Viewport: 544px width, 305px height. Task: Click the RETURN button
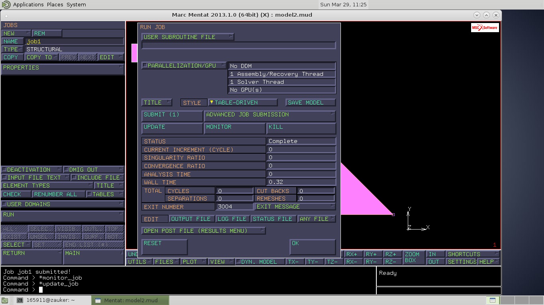[32, 257]
